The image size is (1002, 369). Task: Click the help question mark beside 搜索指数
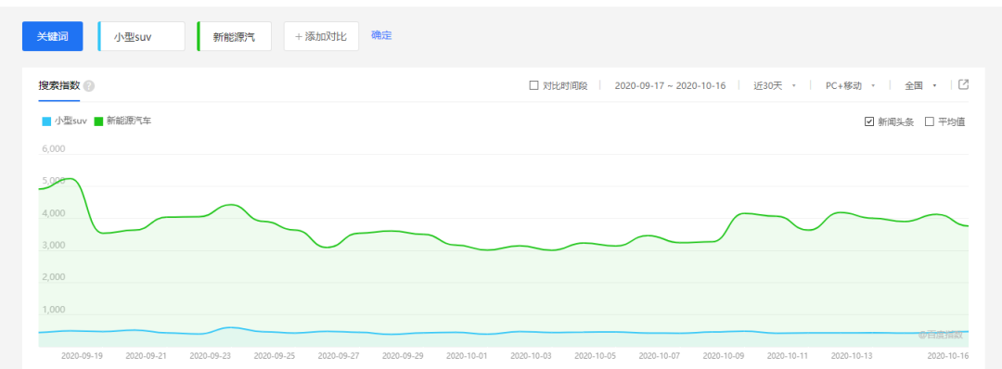89,86
